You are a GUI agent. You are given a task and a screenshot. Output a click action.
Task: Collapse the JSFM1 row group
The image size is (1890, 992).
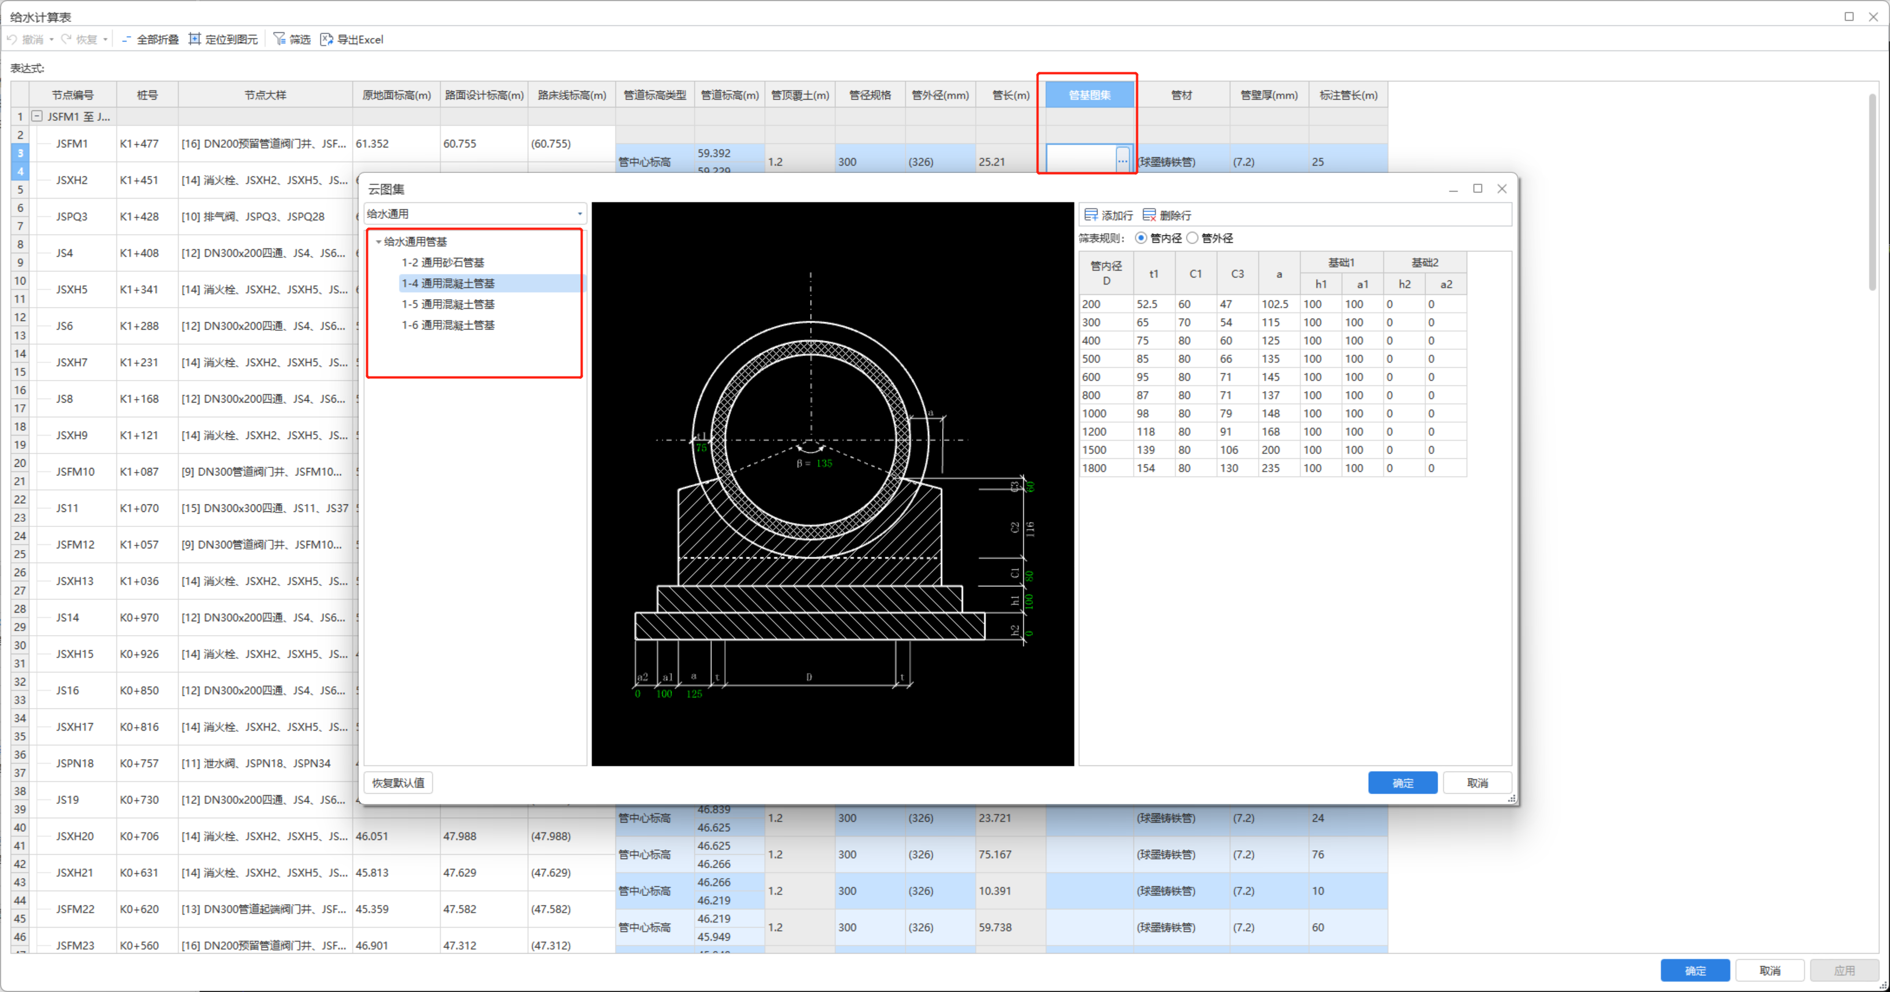36,117
